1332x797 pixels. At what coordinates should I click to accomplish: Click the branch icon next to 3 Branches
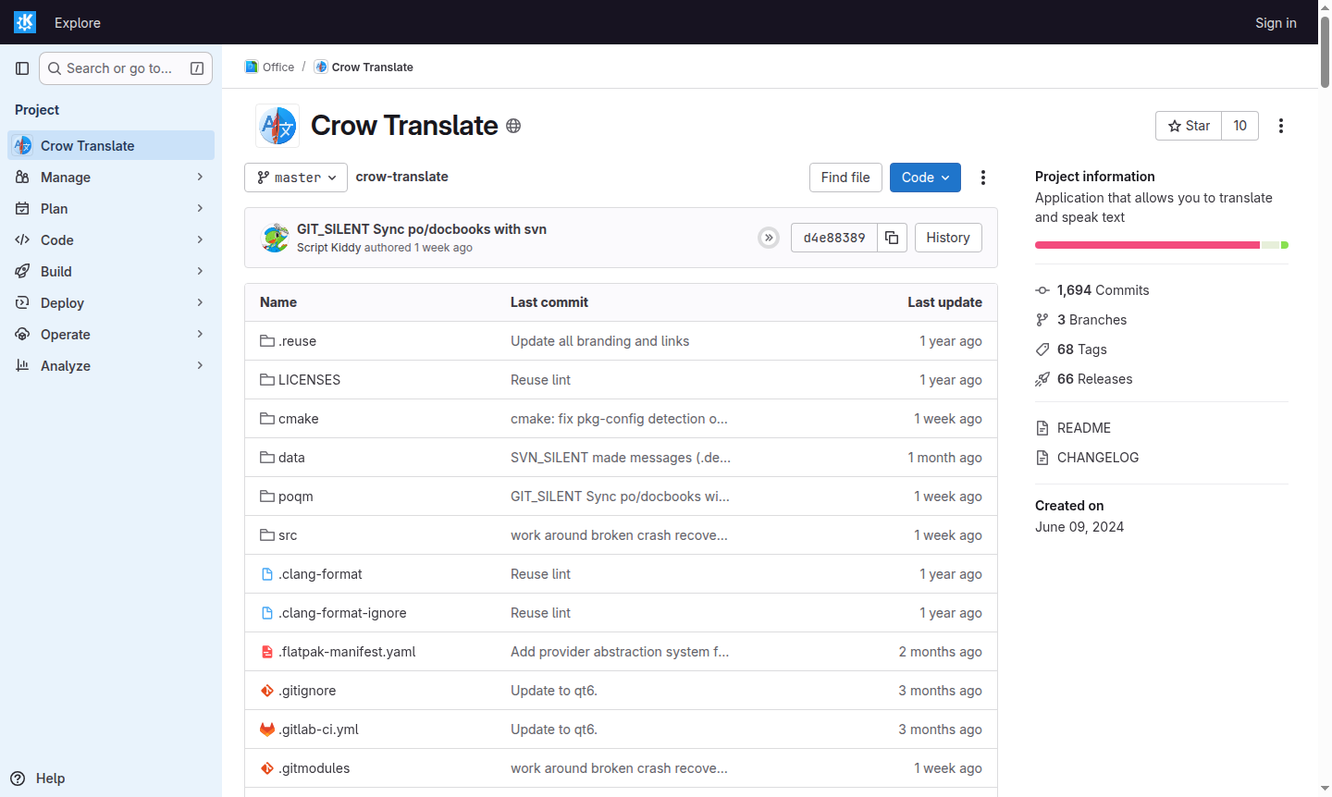pos(1042,319)
